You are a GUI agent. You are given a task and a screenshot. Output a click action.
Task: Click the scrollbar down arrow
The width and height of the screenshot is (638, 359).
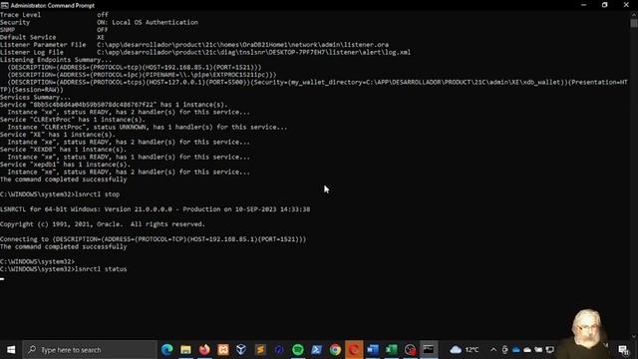634,336
